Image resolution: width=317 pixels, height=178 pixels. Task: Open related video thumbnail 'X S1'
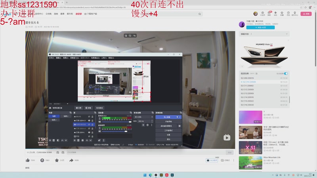[250, 148]
